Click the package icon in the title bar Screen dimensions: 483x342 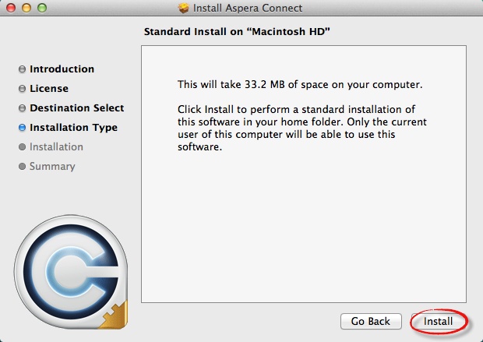184,9
